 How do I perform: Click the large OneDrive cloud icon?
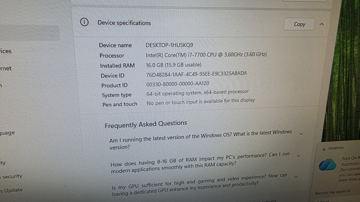click(x=326, y=165)
